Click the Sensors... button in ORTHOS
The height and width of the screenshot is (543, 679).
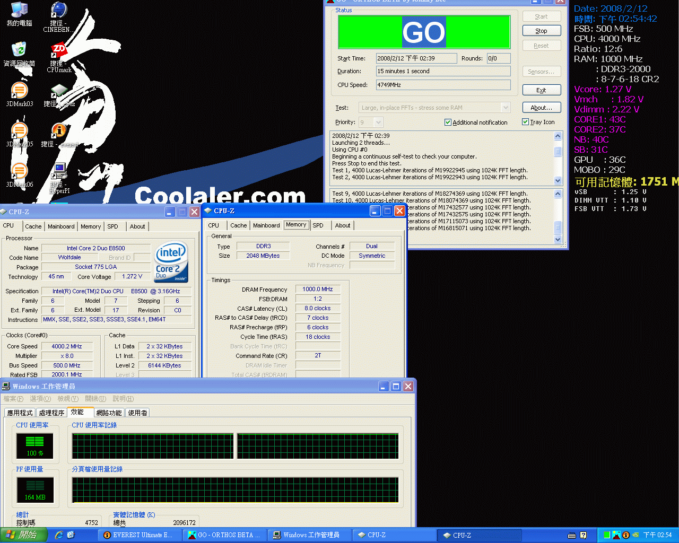(541, 72)
